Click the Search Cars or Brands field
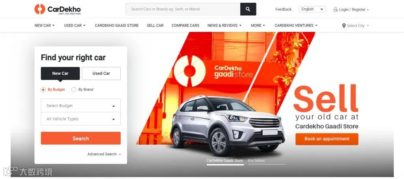Screen dimensions: 404x179 (x=183, y=9)
